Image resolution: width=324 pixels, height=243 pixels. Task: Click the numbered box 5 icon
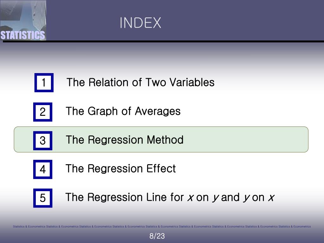pyautogui.click(x=43, y=198)
